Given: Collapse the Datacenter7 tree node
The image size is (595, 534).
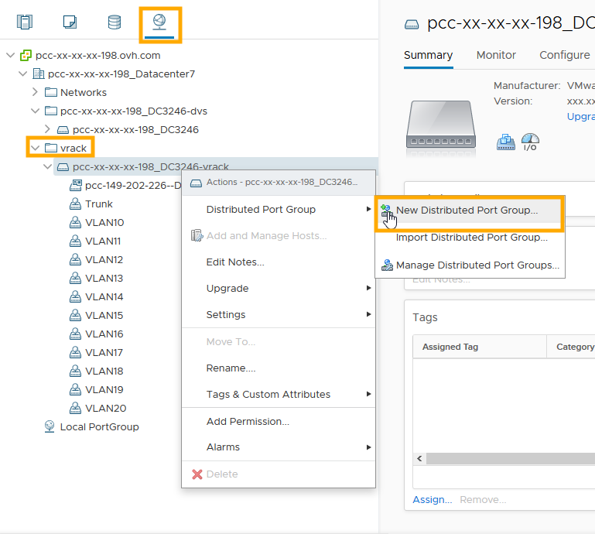Looking at the screenshot, I should pyautogui.click(x=23, y=74).
